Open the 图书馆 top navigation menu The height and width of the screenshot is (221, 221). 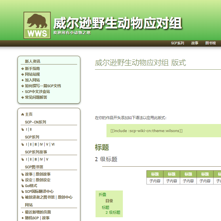tap(210, 43)
